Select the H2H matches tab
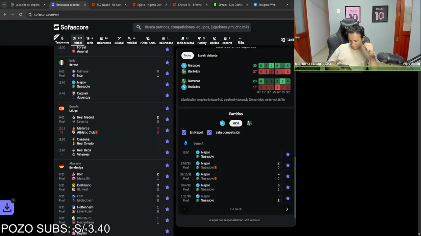The width and height of the screenshot is (421, 236). coord(236,123)
